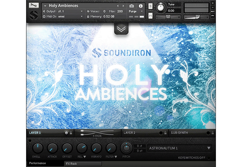Click the Tune value 0.00
242x167 pixels.
click(171, 11)
